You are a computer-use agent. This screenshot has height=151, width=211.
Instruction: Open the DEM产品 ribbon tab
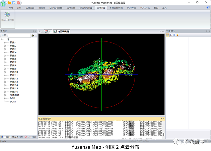(131, 8)
